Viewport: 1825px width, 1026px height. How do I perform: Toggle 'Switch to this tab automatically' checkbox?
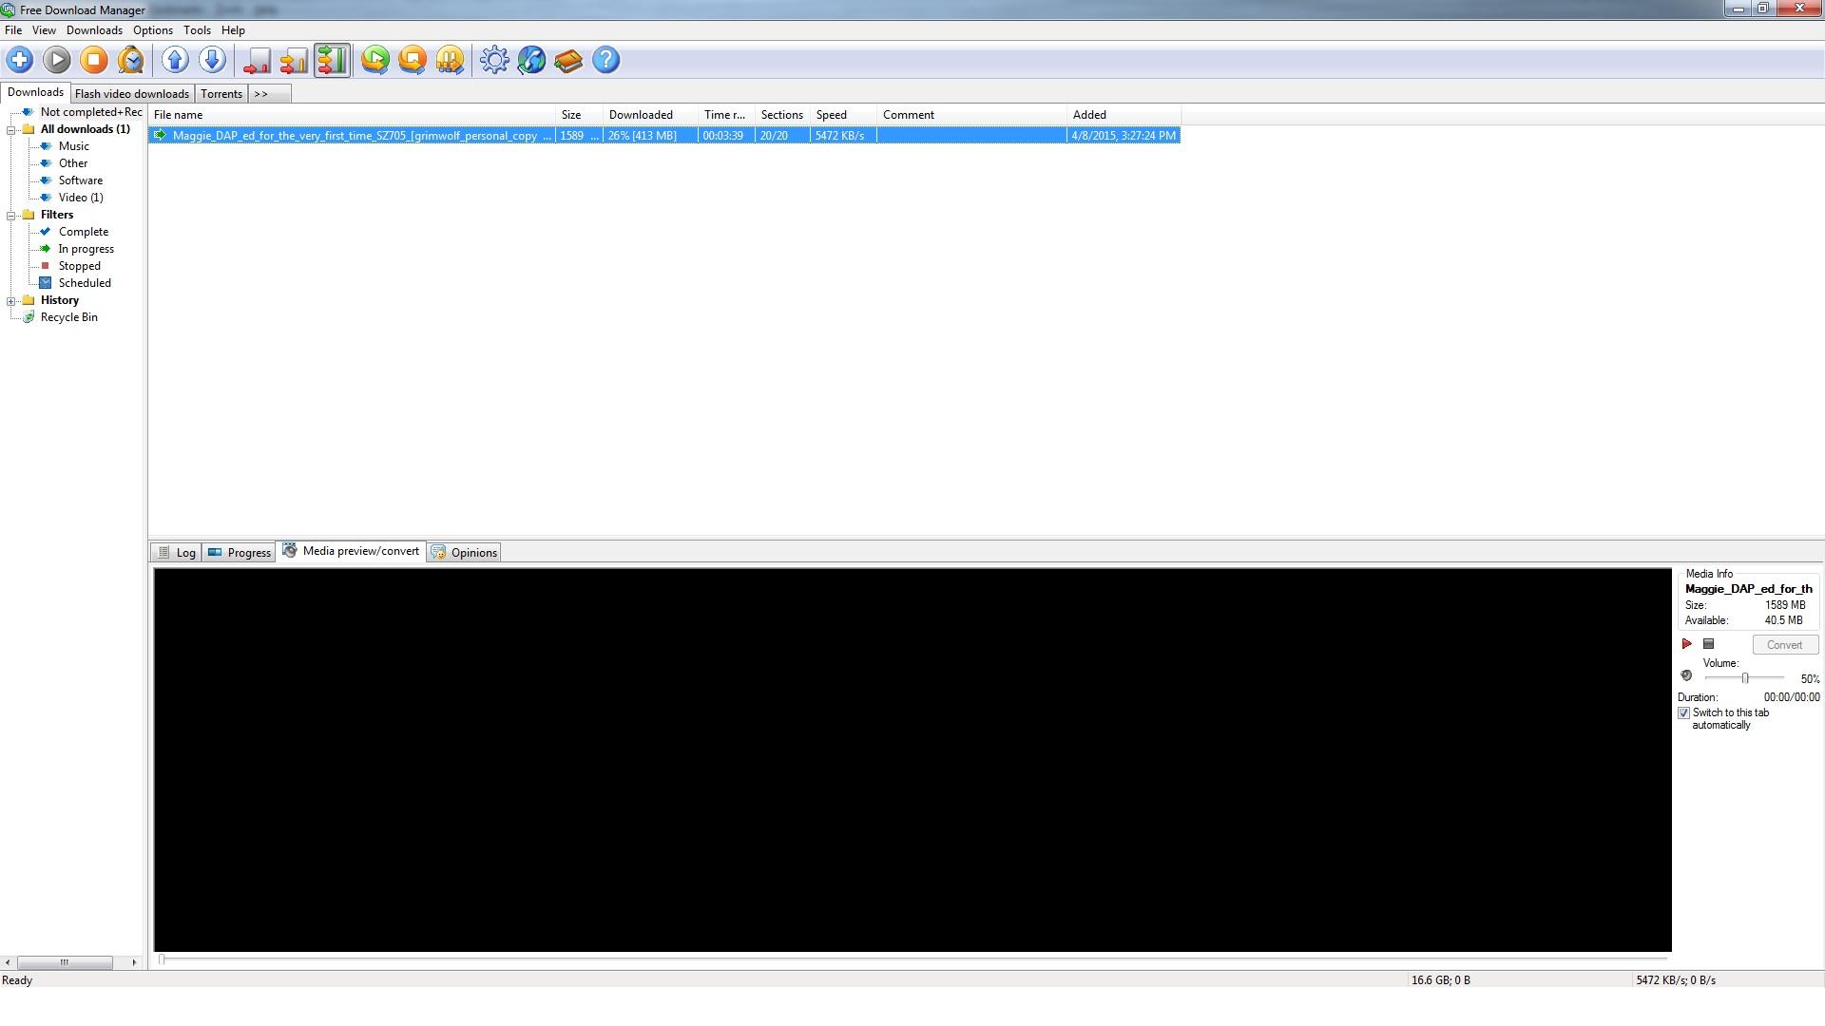pos(1684,713)
